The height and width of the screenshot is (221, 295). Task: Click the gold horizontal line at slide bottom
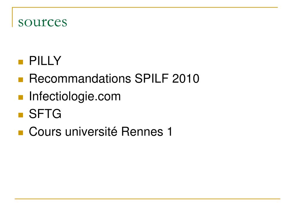pos(147,199)
